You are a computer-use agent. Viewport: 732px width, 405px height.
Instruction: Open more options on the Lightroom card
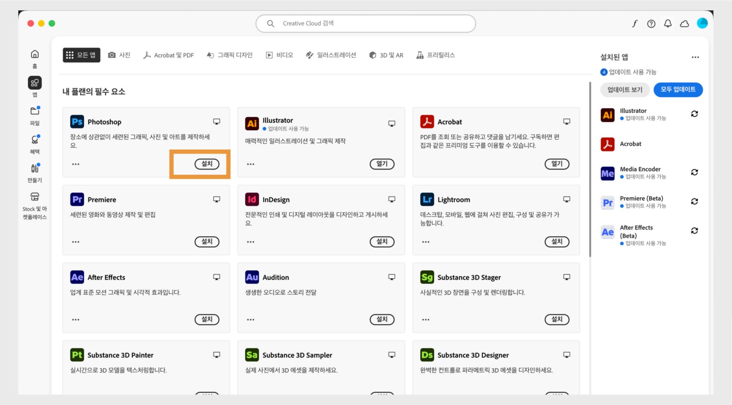coord(426,242)
